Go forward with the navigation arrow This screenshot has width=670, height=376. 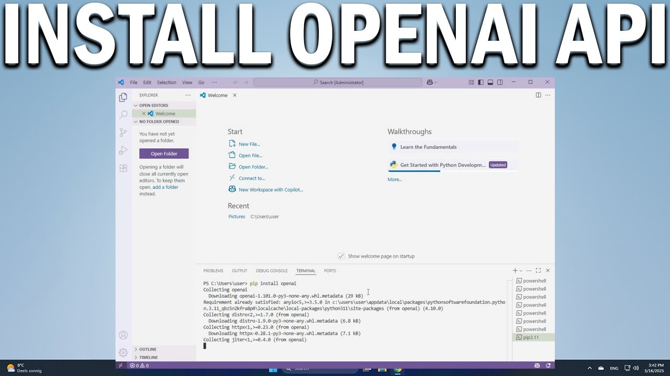[246, 82]
